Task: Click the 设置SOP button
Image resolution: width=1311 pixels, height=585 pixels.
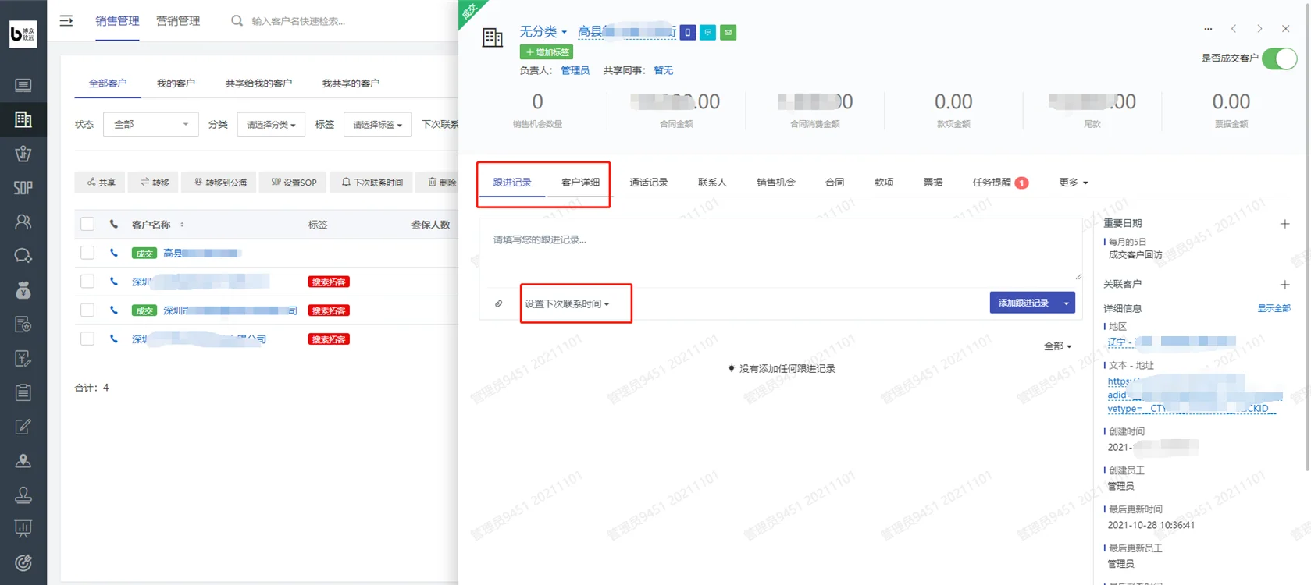Action: (294, 183)
